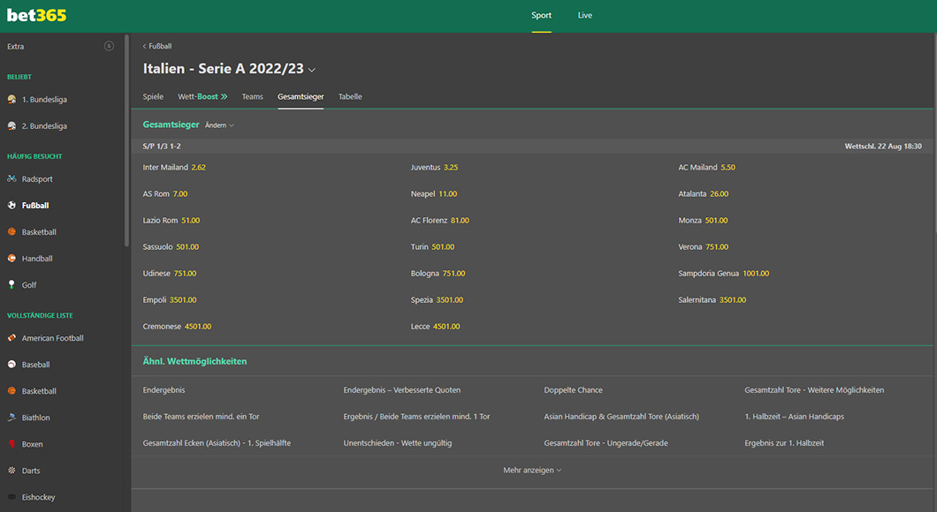This screenshot has width=937, height=512.
Task: Click the Darts icon
Action: [x=12, y=471]
